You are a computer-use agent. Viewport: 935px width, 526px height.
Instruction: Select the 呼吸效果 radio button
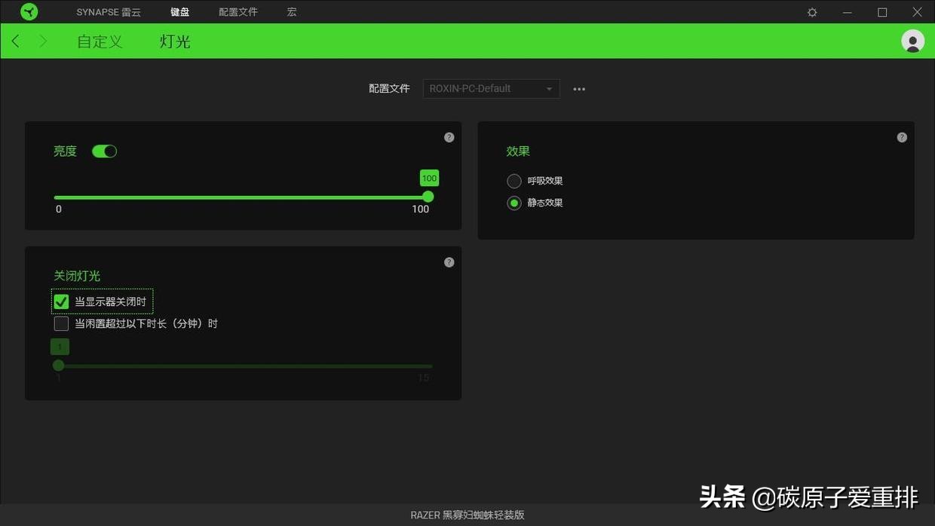(x=514, y=181)
